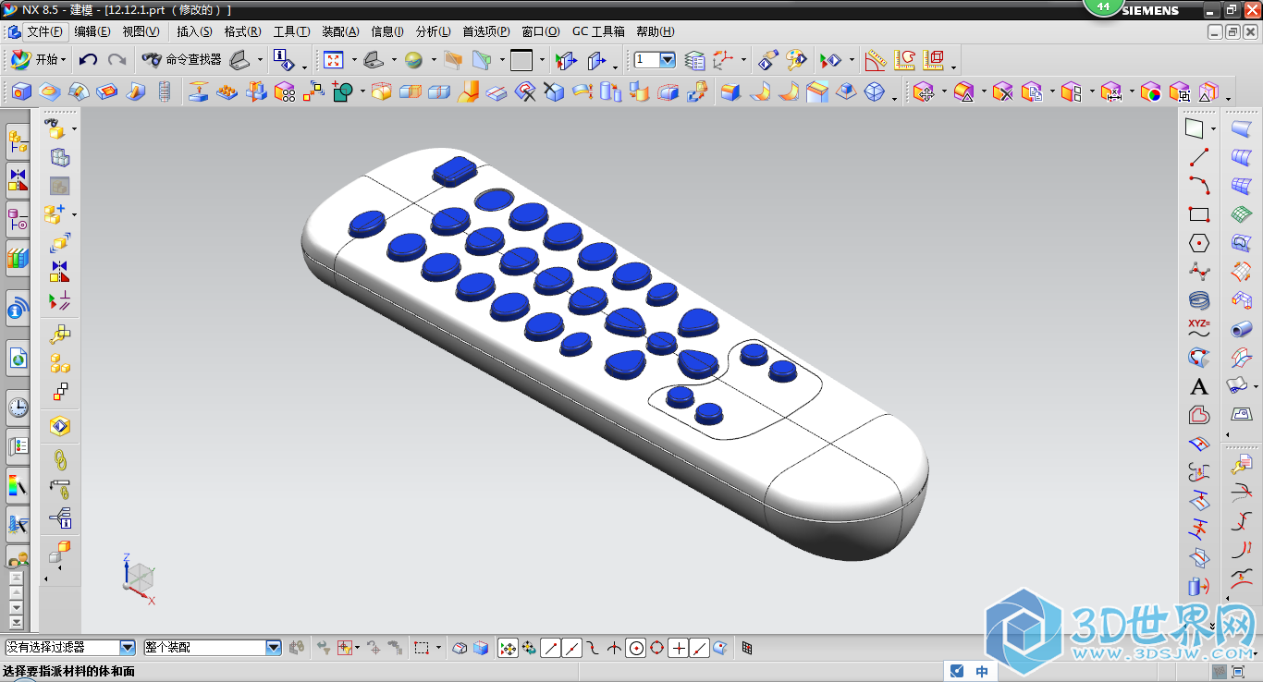Image resolution: width=1263 pixels, height=682 pixels.
Task: Click the 中 input method indicator
Action: tap(982, 672)
